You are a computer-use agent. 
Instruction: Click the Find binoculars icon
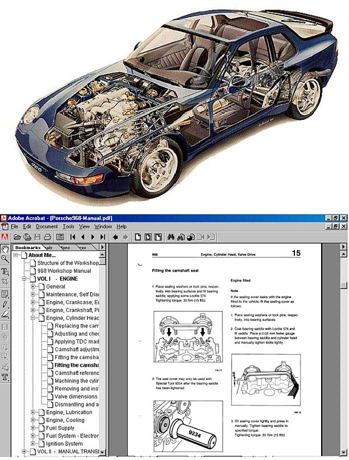point(171,237)
